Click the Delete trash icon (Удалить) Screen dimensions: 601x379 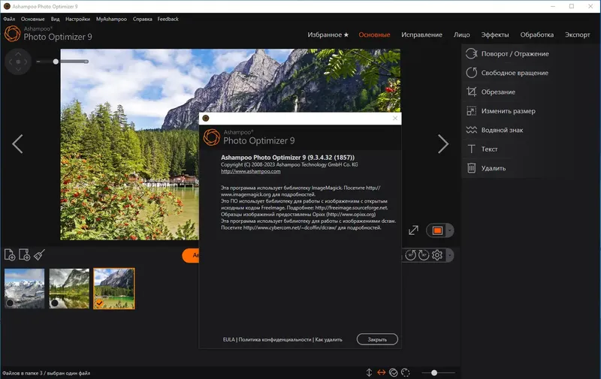pos(472,168)
